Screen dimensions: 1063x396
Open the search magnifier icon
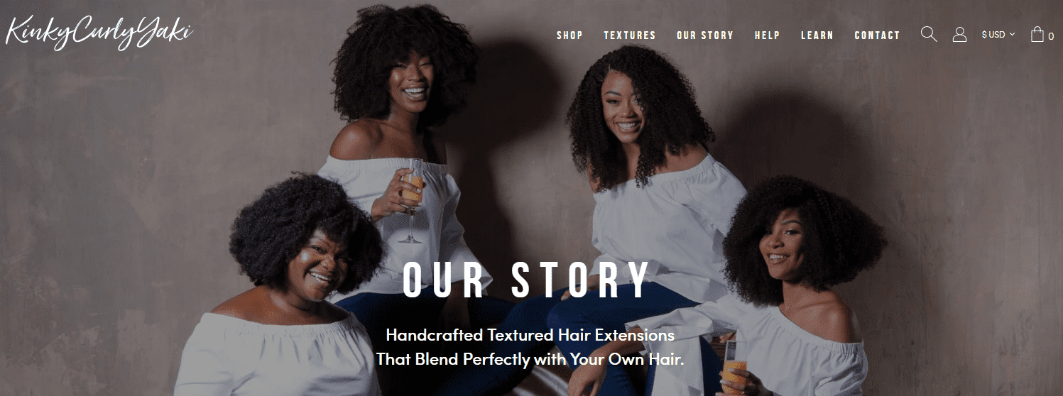[x=929, y=34]
